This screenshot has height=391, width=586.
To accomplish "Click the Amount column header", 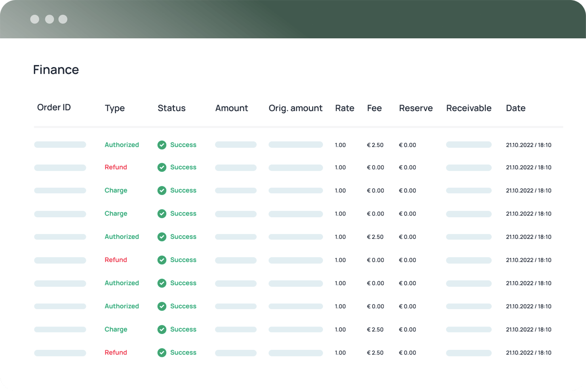I will coord(232,108).
